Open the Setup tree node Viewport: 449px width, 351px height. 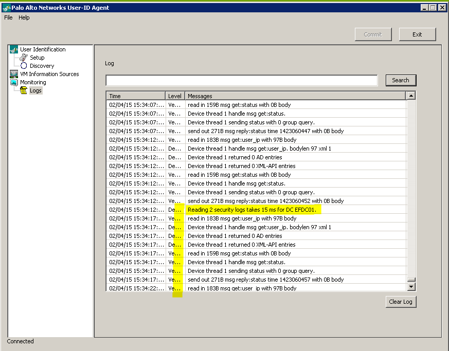tap(37, 58)
